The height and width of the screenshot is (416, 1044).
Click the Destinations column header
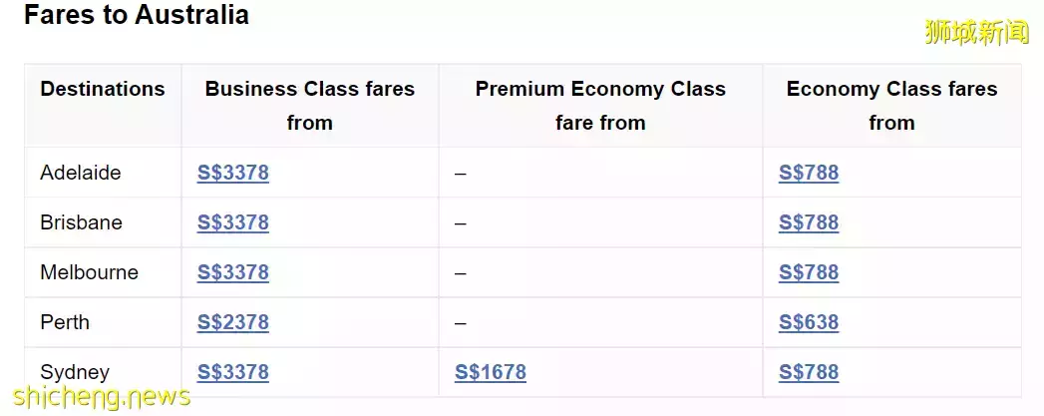103,89
